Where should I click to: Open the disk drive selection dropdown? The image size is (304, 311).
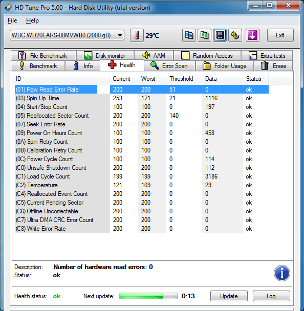click(x=67, y=35)
